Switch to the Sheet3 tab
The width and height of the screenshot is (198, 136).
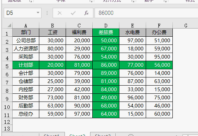tap(103, 135)
